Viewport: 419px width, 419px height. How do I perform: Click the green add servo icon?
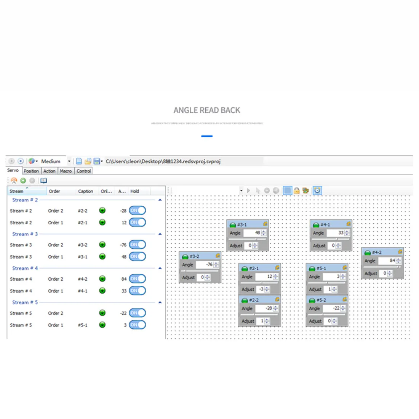[x=23, y=181]
